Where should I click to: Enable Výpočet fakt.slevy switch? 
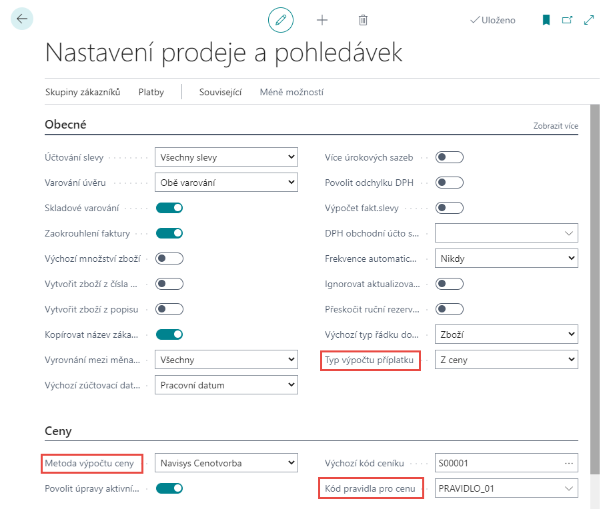point(449,208)
